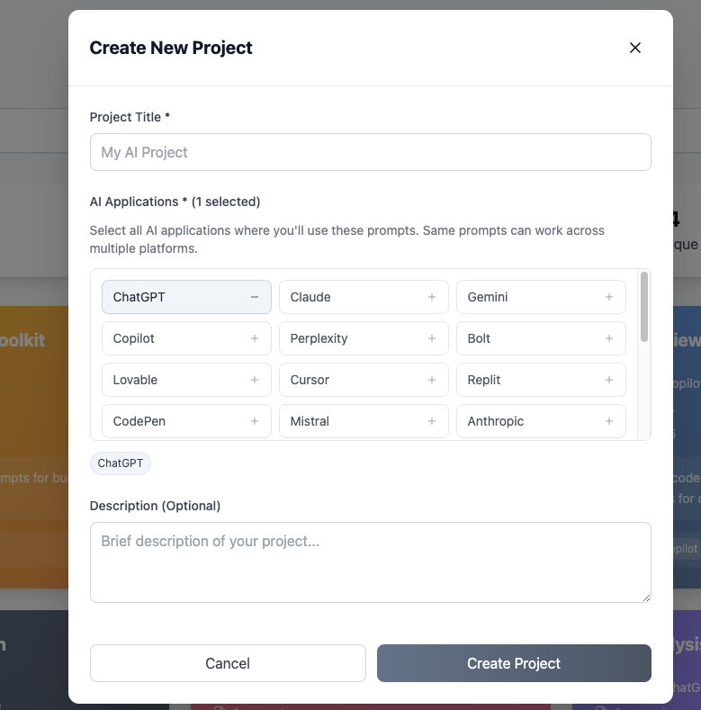Click the plus icon on Claude
701x710 pixels.
pos(432,297)
